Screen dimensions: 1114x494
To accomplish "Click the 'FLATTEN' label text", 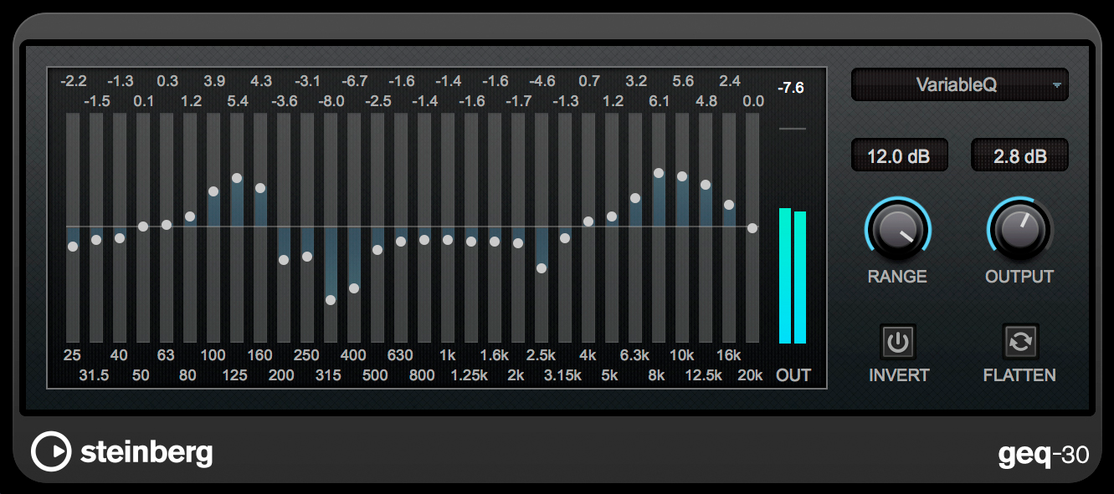I will (x=1019, y=375).
